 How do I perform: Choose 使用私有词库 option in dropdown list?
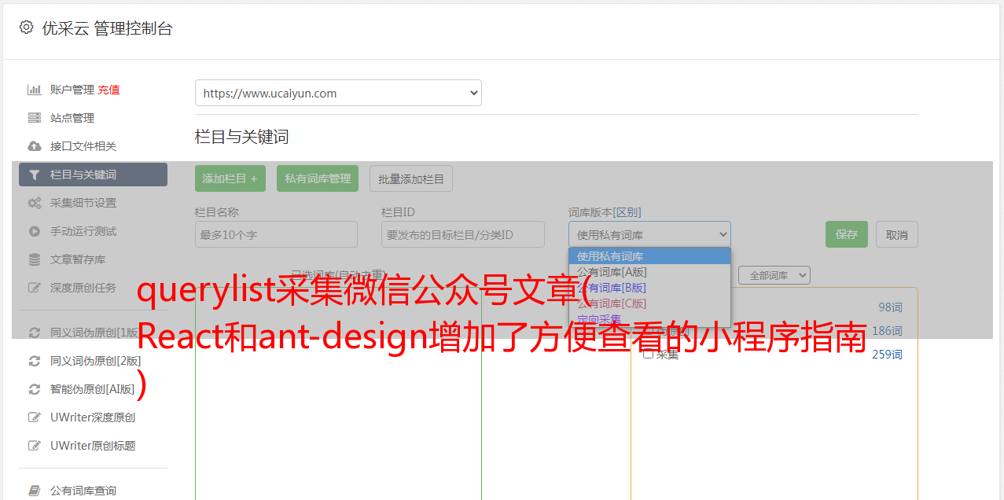pyautogui.click(x=649, y=256)
